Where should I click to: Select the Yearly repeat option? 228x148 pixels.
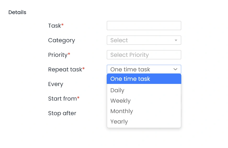click(x=119, y=122)
